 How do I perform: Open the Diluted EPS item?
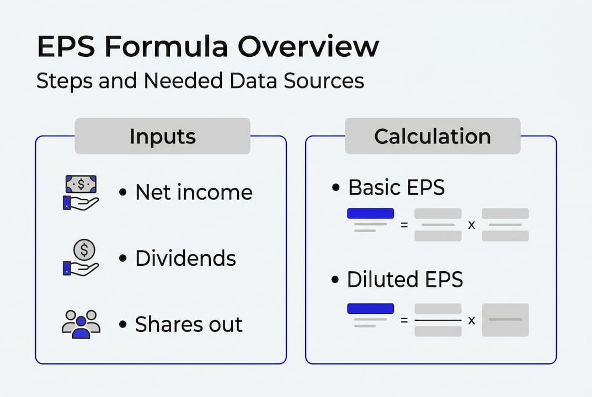pyautogui.click(x=405, y=280)
